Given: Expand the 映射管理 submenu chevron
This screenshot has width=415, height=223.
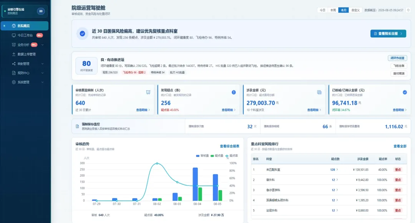Looking at the screenshot, I should click(42, 64).
